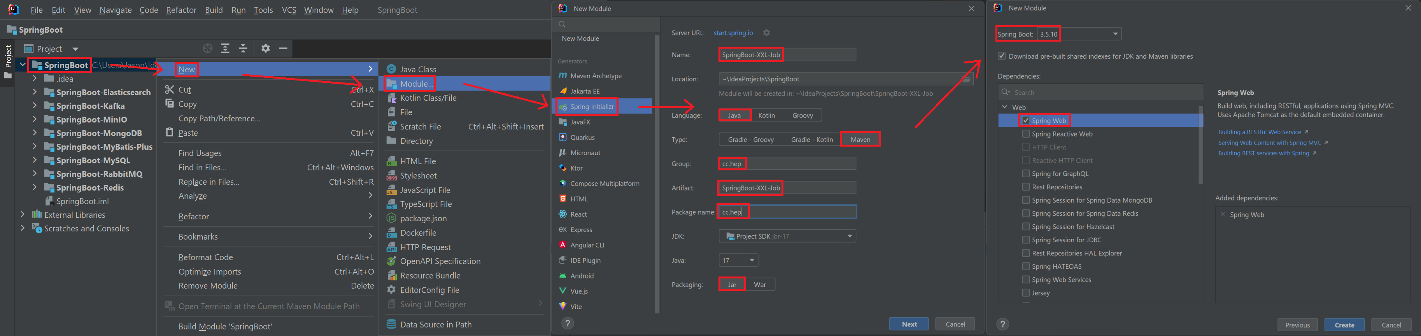Open server URL settings gear icon
1421x336 pixels.
pos(766,33)
